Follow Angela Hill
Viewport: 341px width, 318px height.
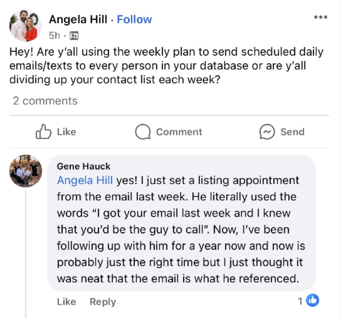tap(134, 19)
